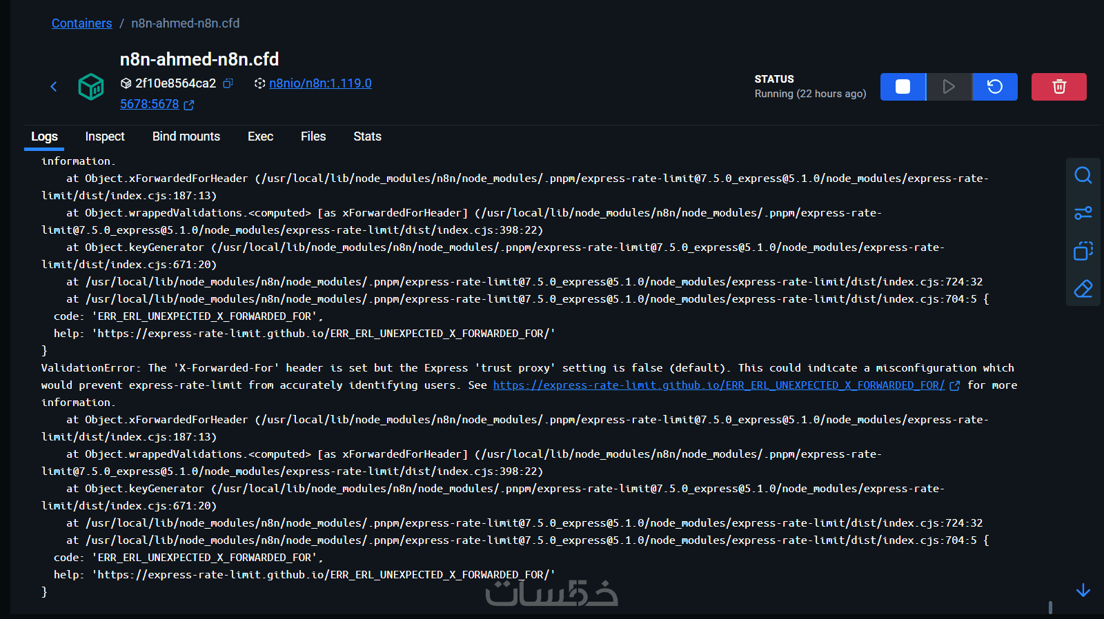
Task: Switch to the Exec tab
Action: click(x=260, y=136)
